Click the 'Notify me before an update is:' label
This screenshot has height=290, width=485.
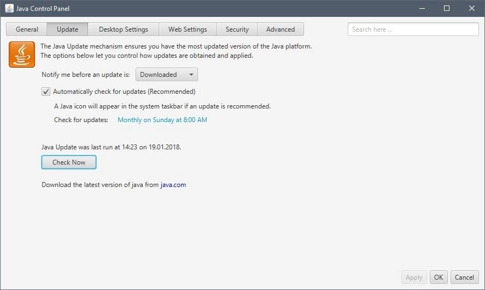pyautogui.click(x=86, y=75)
